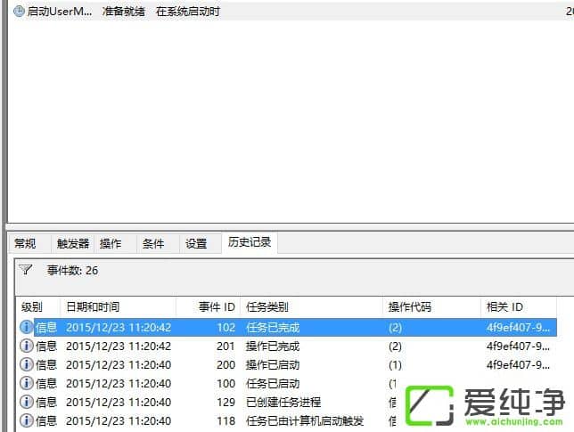
Task: Sort by the 相关 ID column header
Action: click(x=519, y=306)
